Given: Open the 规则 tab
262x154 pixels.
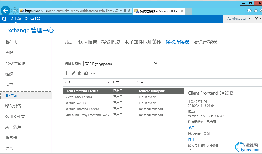Looking at the screenshot, I should 69,42.
